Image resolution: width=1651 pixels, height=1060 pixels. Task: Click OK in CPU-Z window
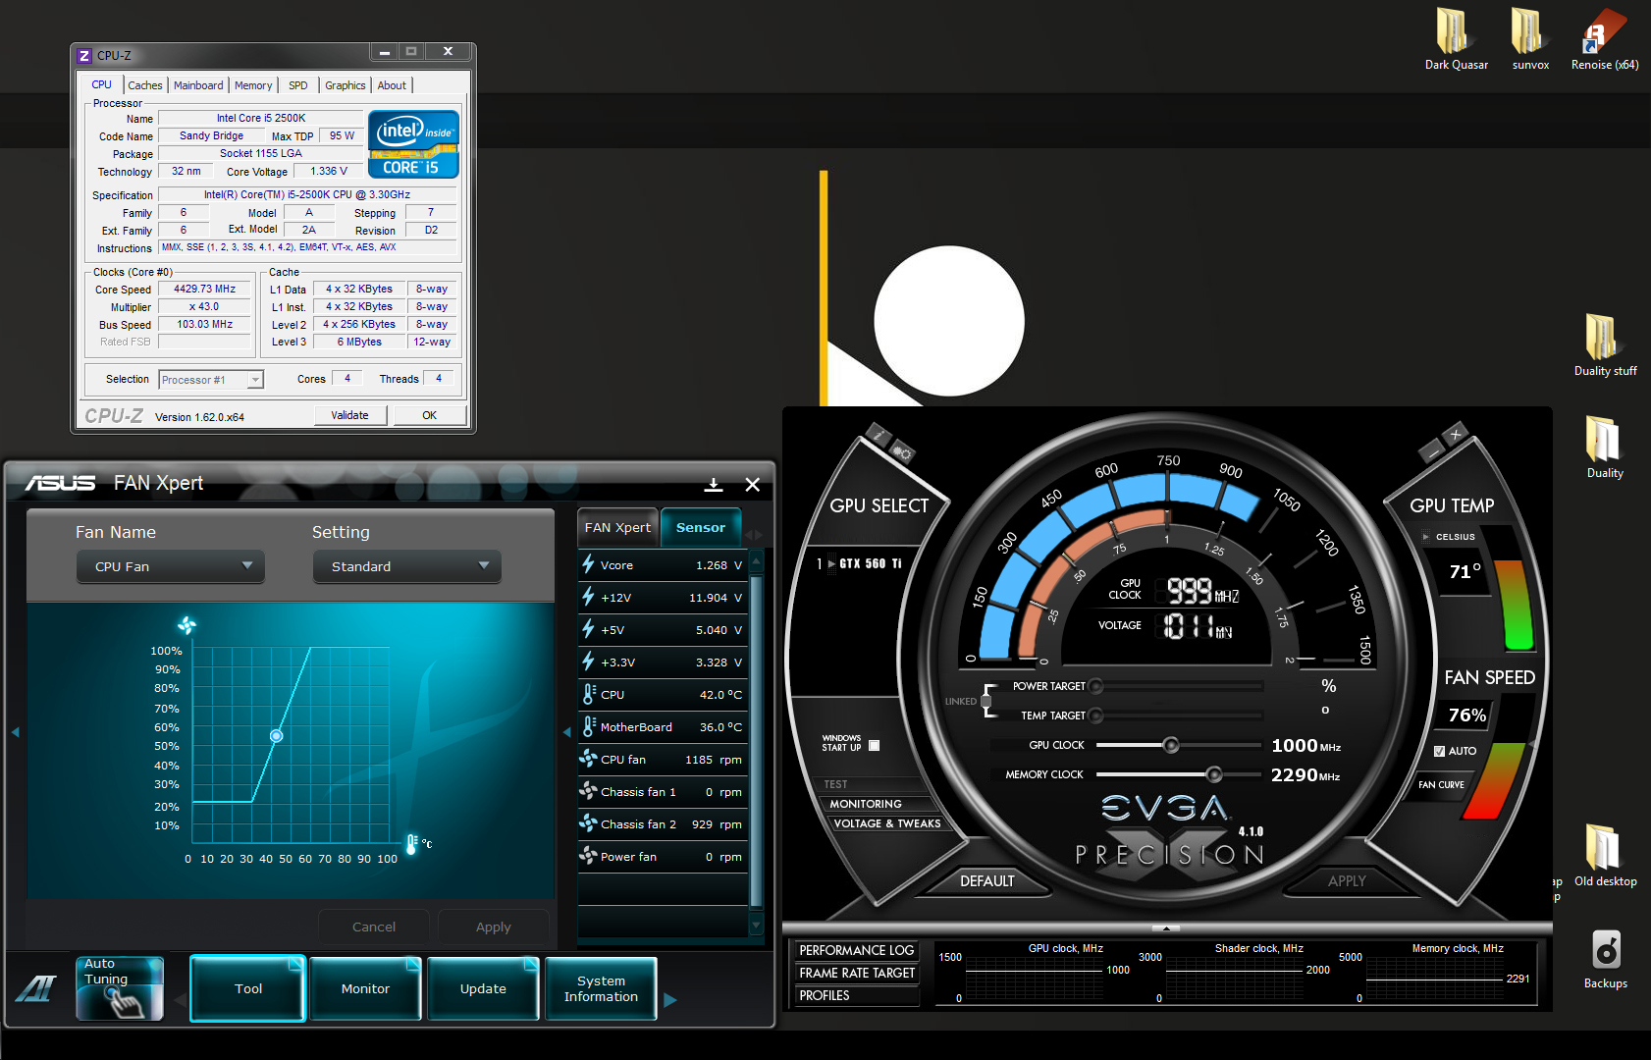[x=429, y=415]
